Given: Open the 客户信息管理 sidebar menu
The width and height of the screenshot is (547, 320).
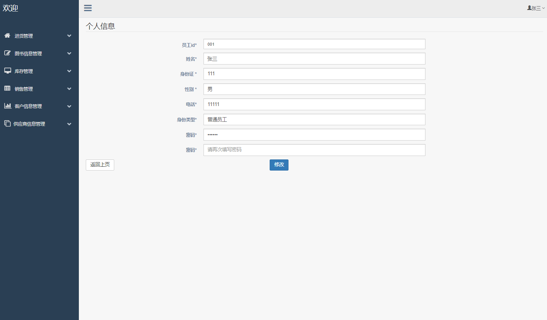Looking at the screenshot, I should tap(39, 106).
